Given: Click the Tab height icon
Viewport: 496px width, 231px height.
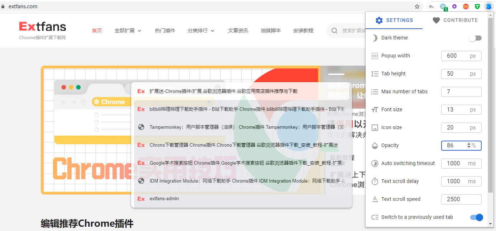Looking at the screenshot, I should pos(375,74).
